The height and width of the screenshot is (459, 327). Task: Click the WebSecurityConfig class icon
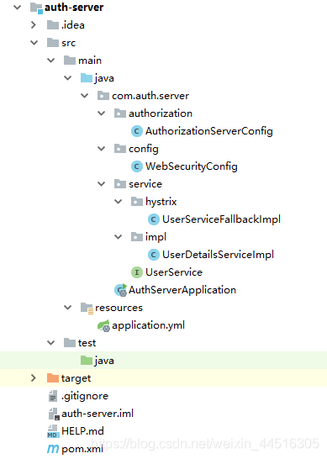click(x=137, y=166)
